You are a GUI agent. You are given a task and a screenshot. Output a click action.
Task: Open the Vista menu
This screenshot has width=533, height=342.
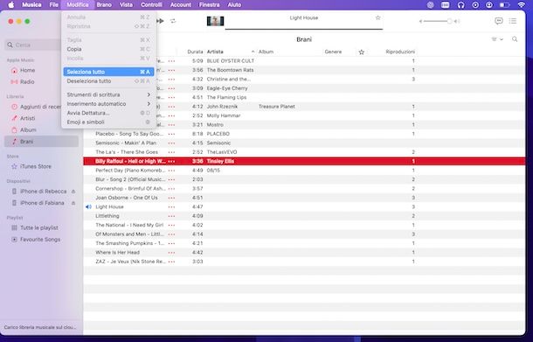(126, 4)
